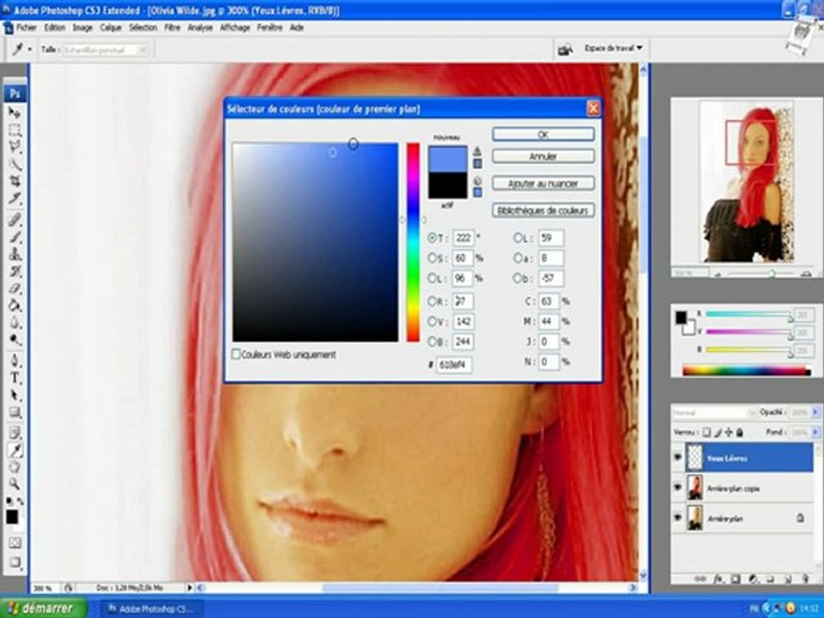Click Ajouter au nuancier button
Viewport: 824px width, 618px height.
click(543, 184)
